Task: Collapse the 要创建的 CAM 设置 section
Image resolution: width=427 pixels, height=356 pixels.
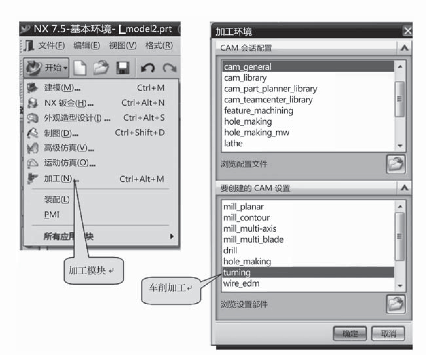Action: pos(404,188)
